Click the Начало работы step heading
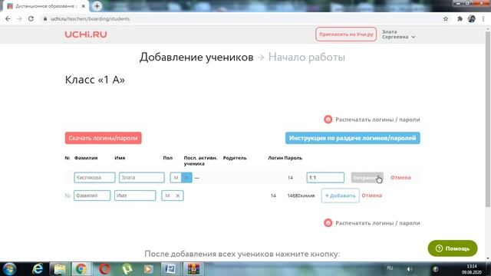Screen dimensions: 491x276 (x=307, y=58)
